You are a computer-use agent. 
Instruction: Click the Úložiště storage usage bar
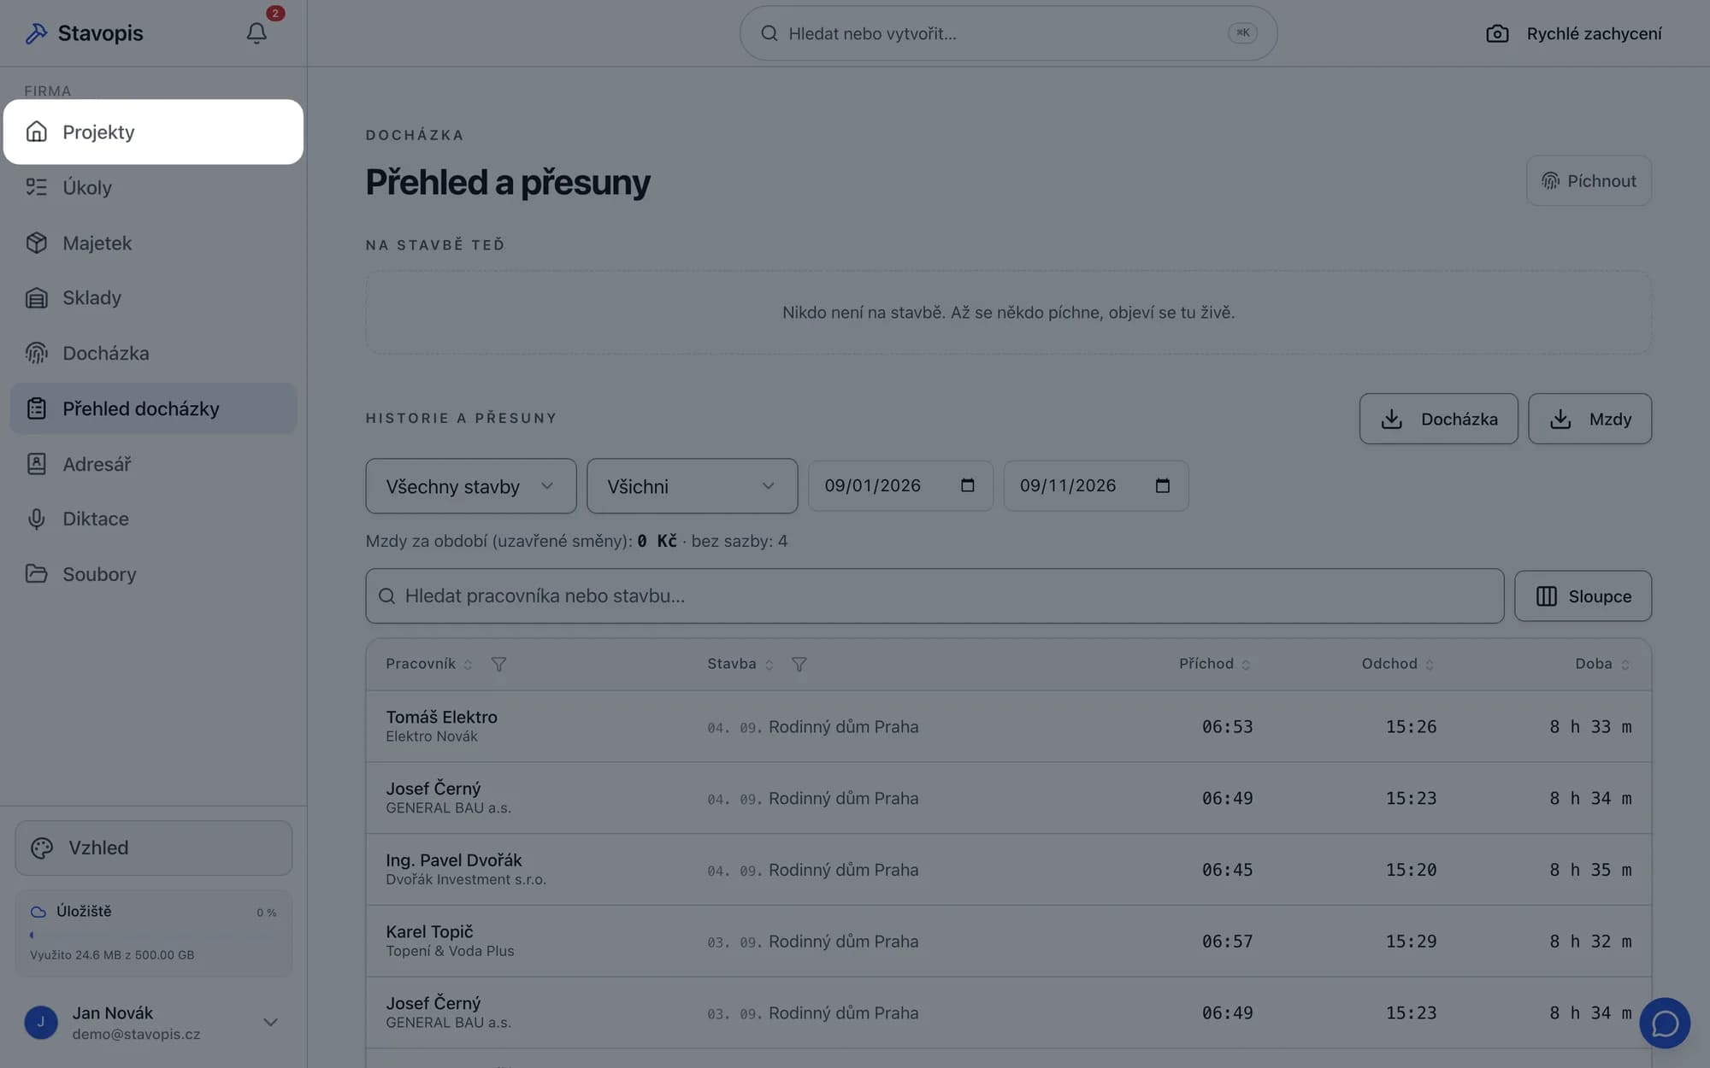tap(153, 935)
